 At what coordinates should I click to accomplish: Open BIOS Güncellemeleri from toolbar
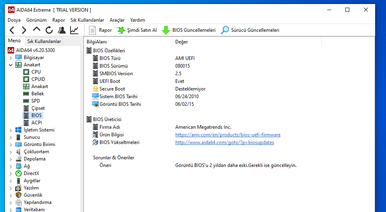pyautogui.click(x=189, y=30)
